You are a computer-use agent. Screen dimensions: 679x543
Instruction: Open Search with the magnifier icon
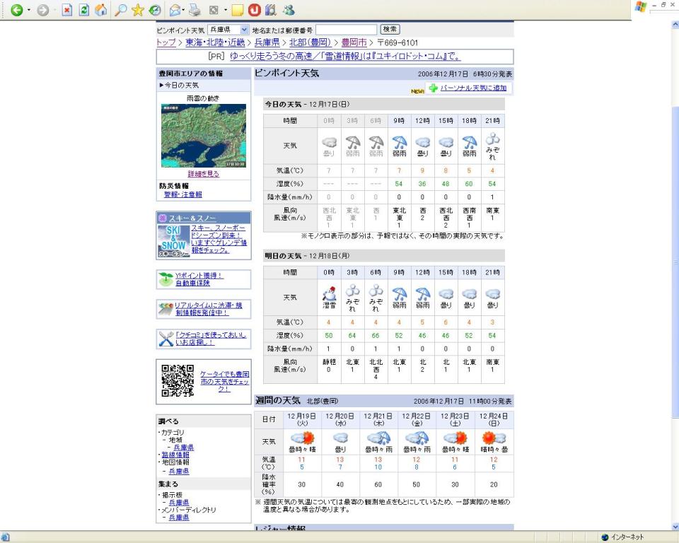point(120,10)
